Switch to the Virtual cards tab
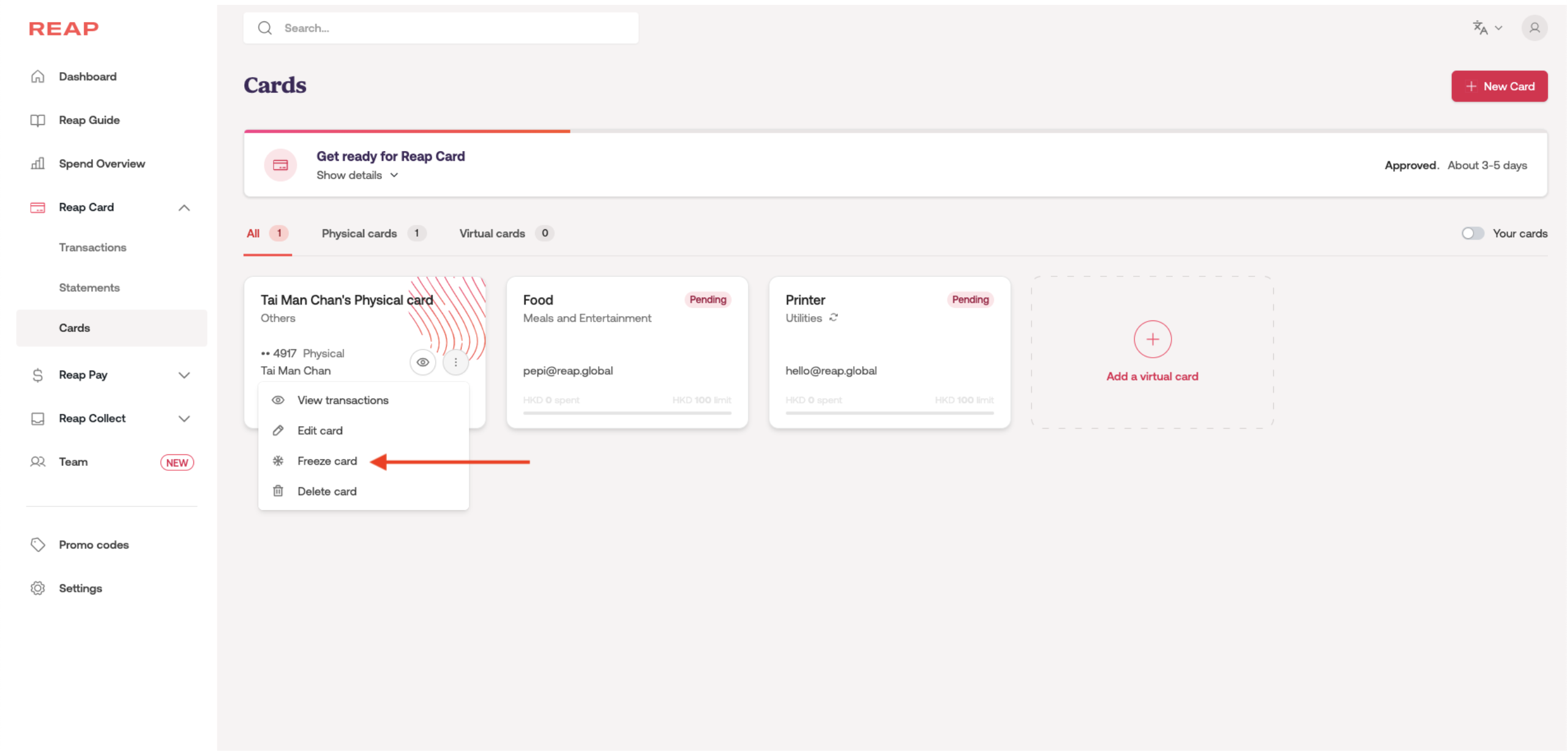Viewport: 1567px width, 752px height. pyautogui.click(x=492, y=234)
